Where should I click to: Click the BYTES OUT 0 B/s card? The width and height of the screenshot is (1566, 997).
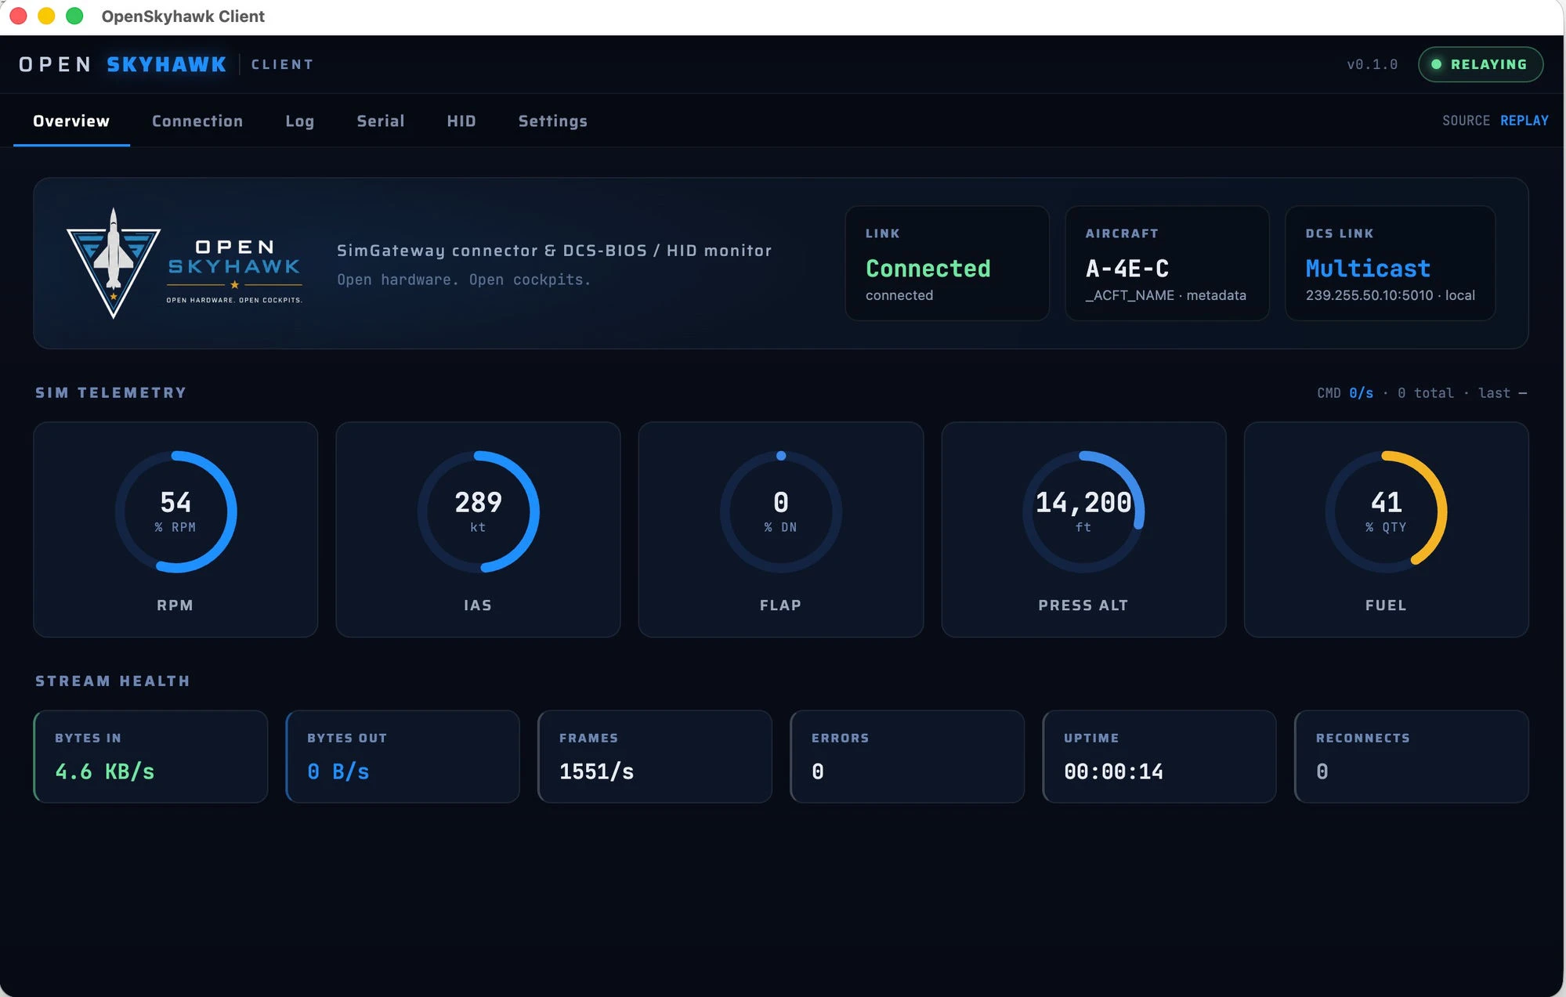pos(403,757)
